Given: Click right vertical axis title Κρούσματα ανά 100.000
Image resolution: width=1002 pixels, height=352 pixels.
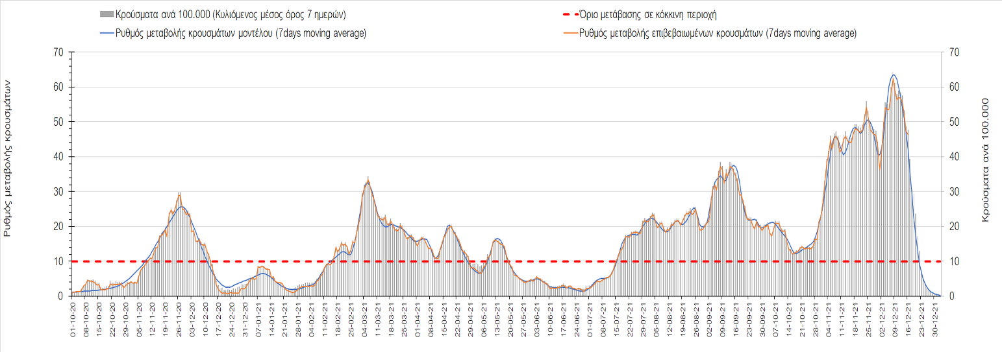Looking at the screenshot, I should click(984, 161).
